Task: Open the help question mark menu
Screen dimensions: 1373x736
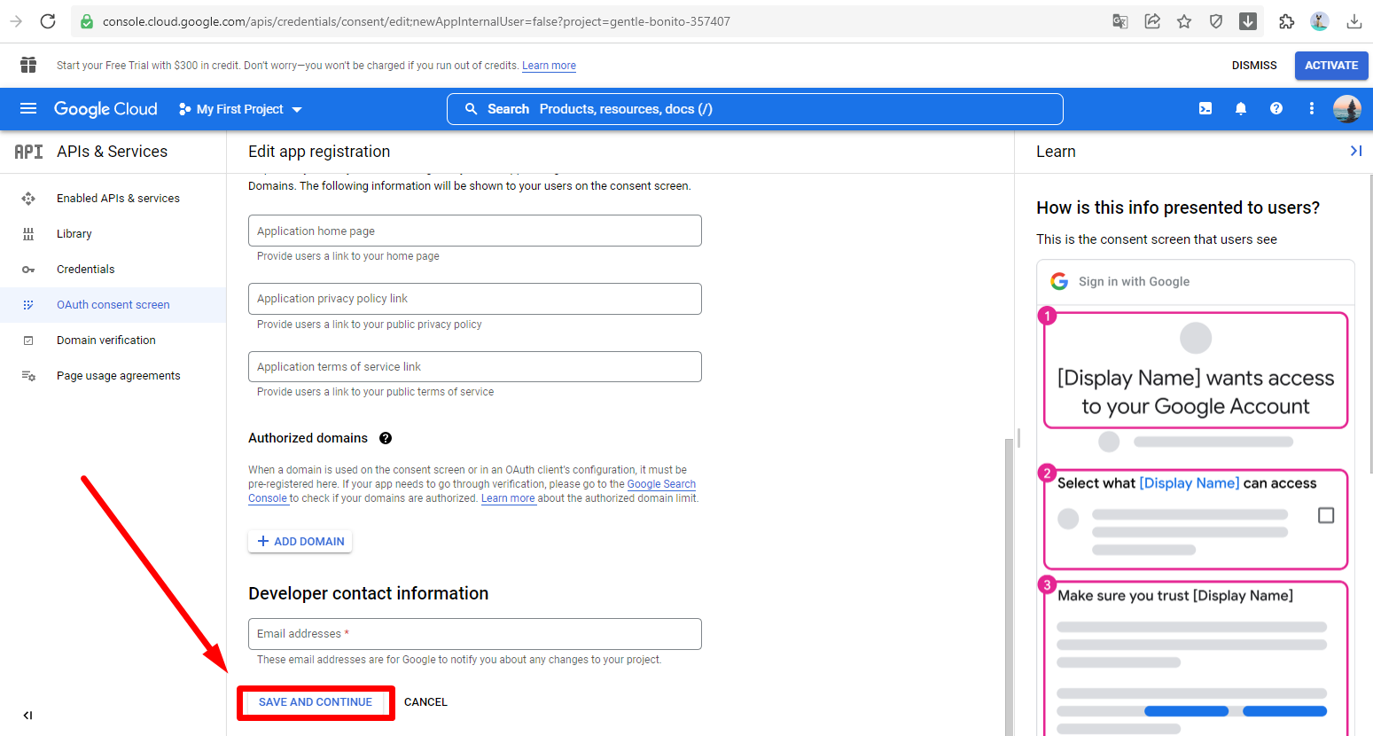Action: [x=1276, y=109]
